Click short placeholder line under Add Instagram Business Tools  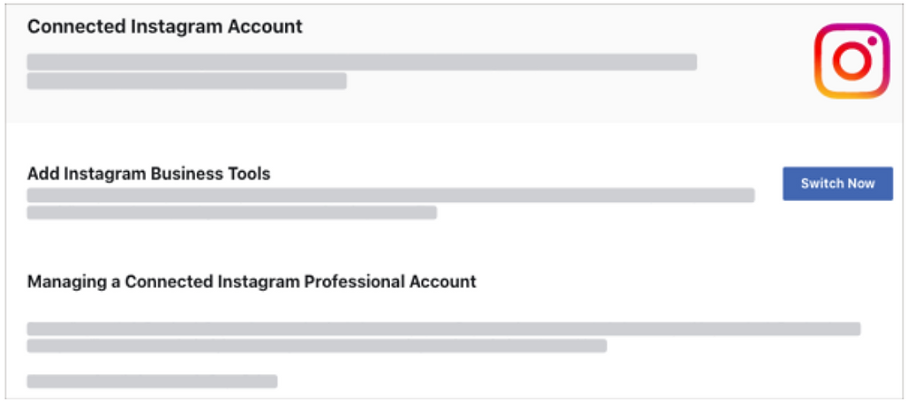click(x=232, y=212)
